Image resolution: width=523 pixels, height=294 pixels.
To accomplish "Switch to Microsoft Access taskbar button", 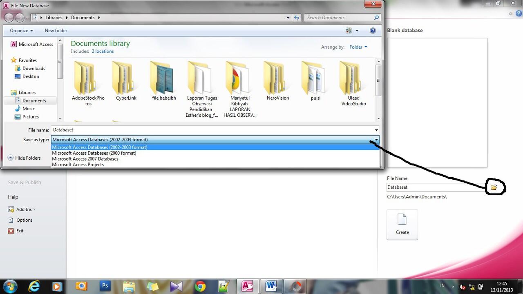I will coord(248,286).
